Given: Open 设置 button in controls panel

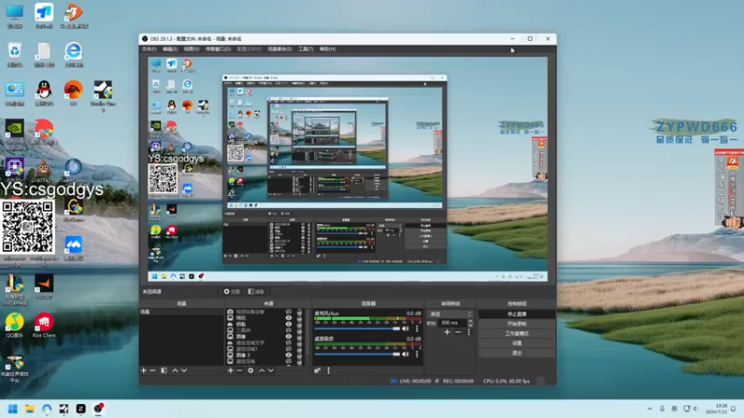Looking at the screenshot, I should (x=517, y=343).
